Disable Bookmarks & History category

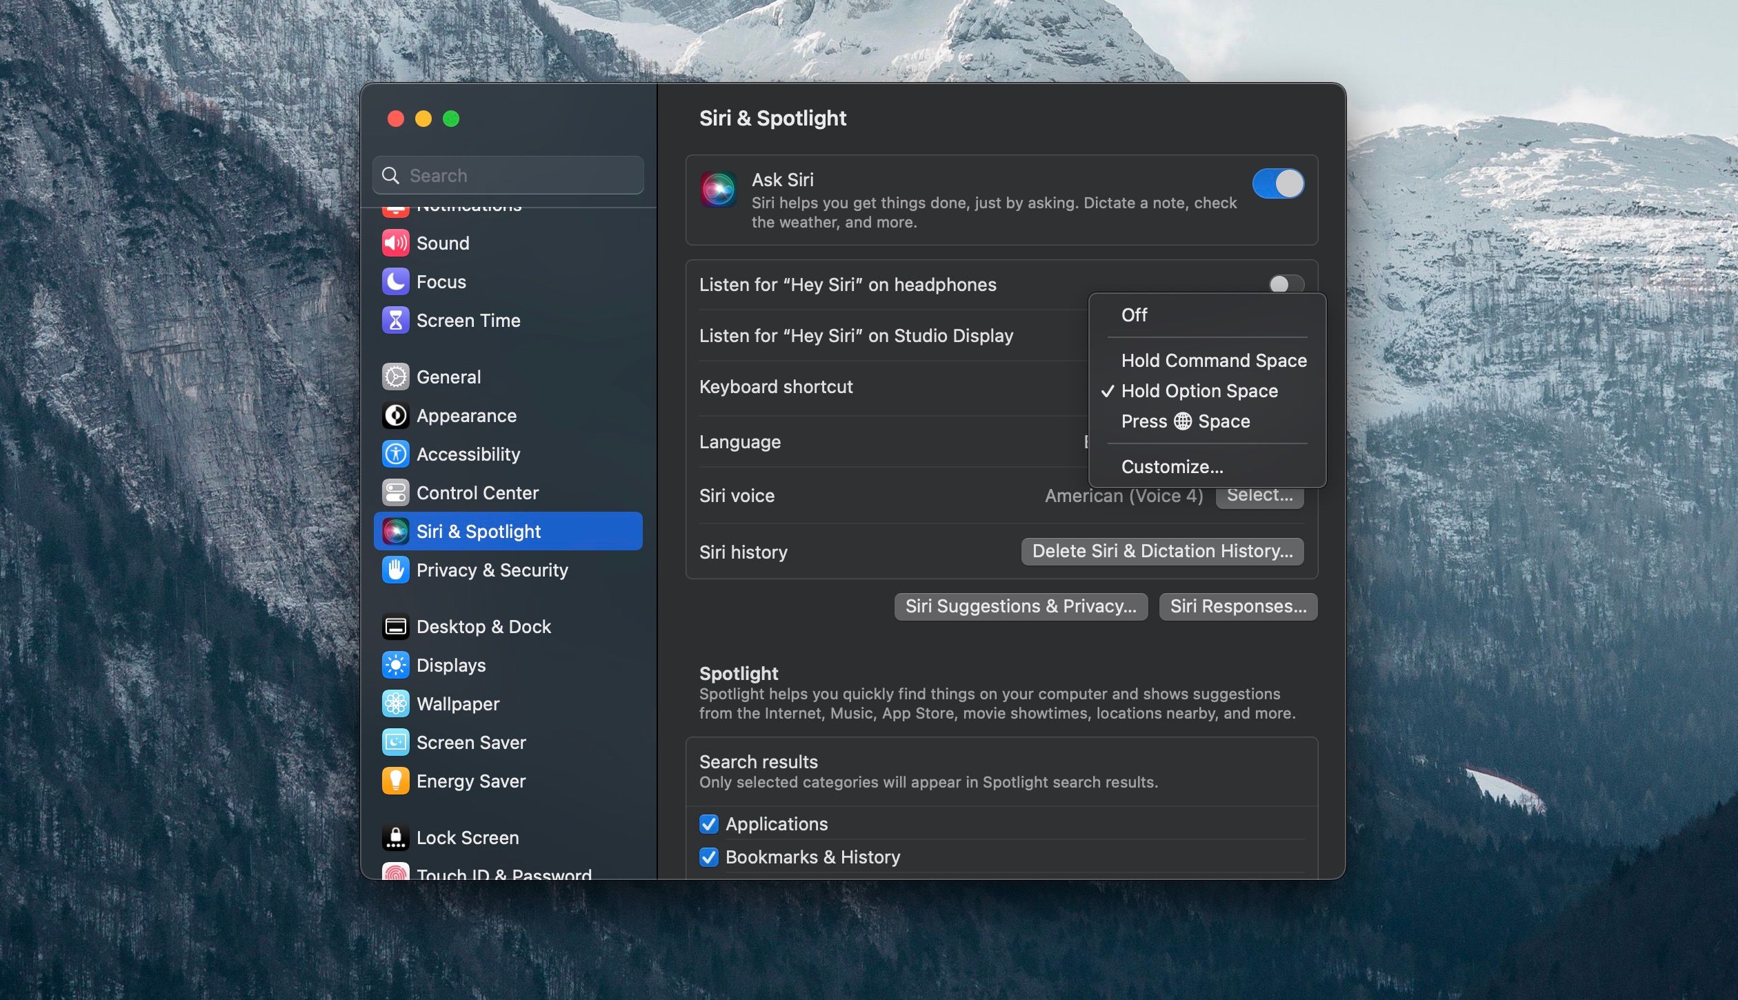pyautogui.click(x=709, y=857)
